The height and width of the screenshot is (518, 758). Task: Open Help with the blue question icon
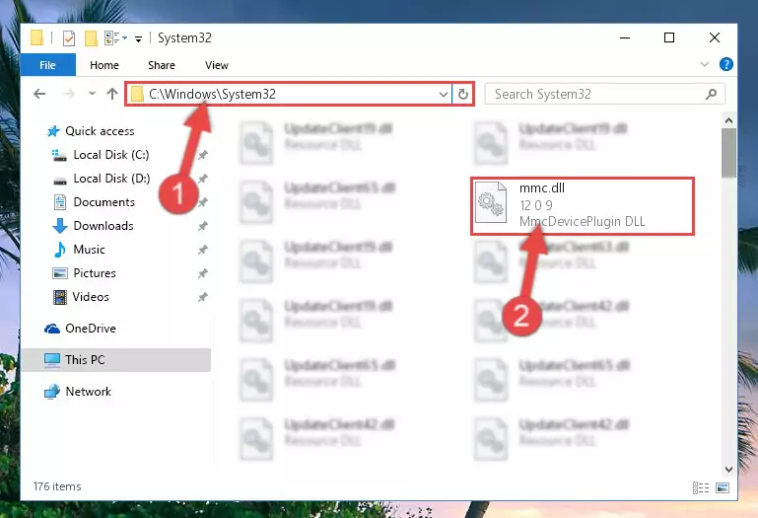(x=726, y=64)
